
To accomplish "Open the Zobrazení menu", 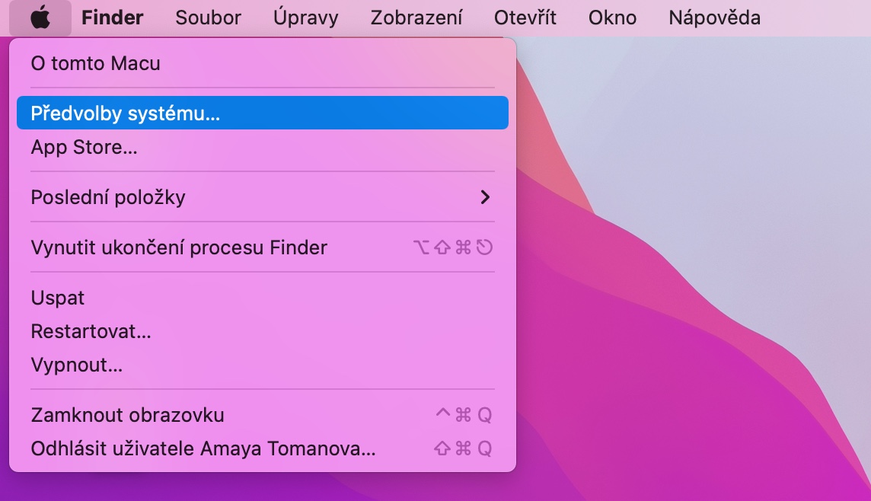I will (416, 18).
